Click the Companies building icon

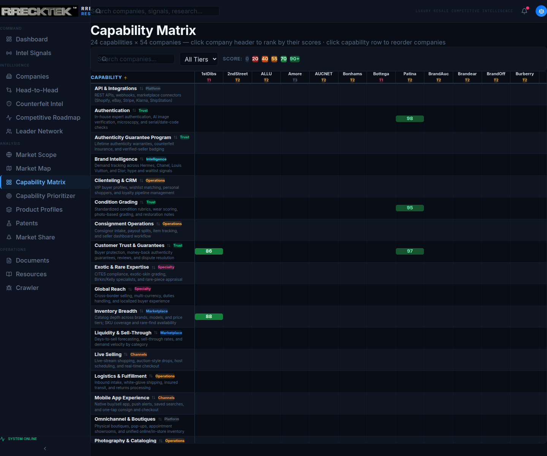pyautogui.click(x=9, y=76)
